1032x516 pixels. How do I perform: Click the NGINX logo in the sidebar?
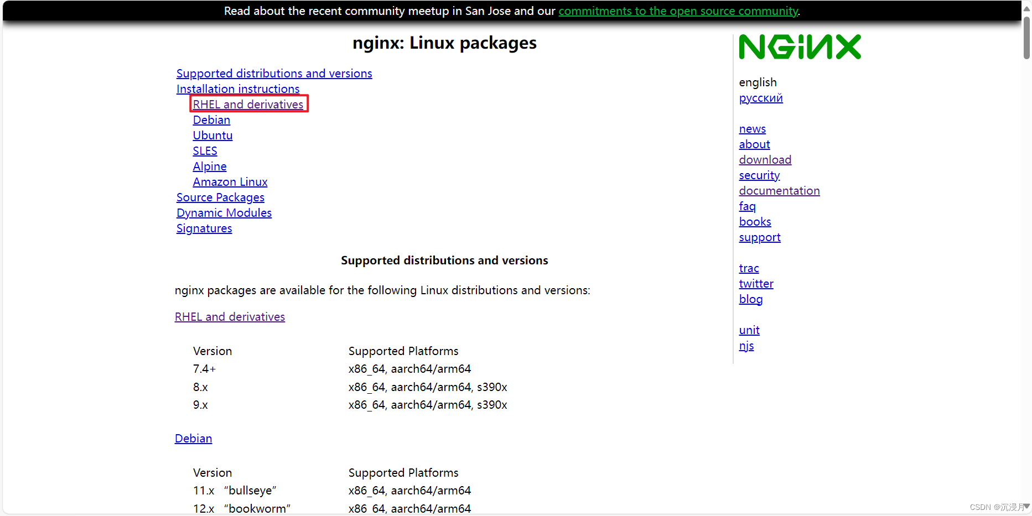pos(799,46)
